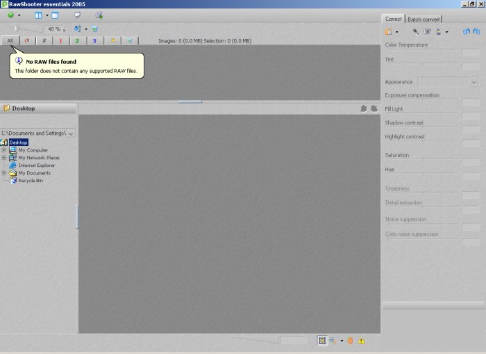Click the Desktop folder panel header

[37, 108]
